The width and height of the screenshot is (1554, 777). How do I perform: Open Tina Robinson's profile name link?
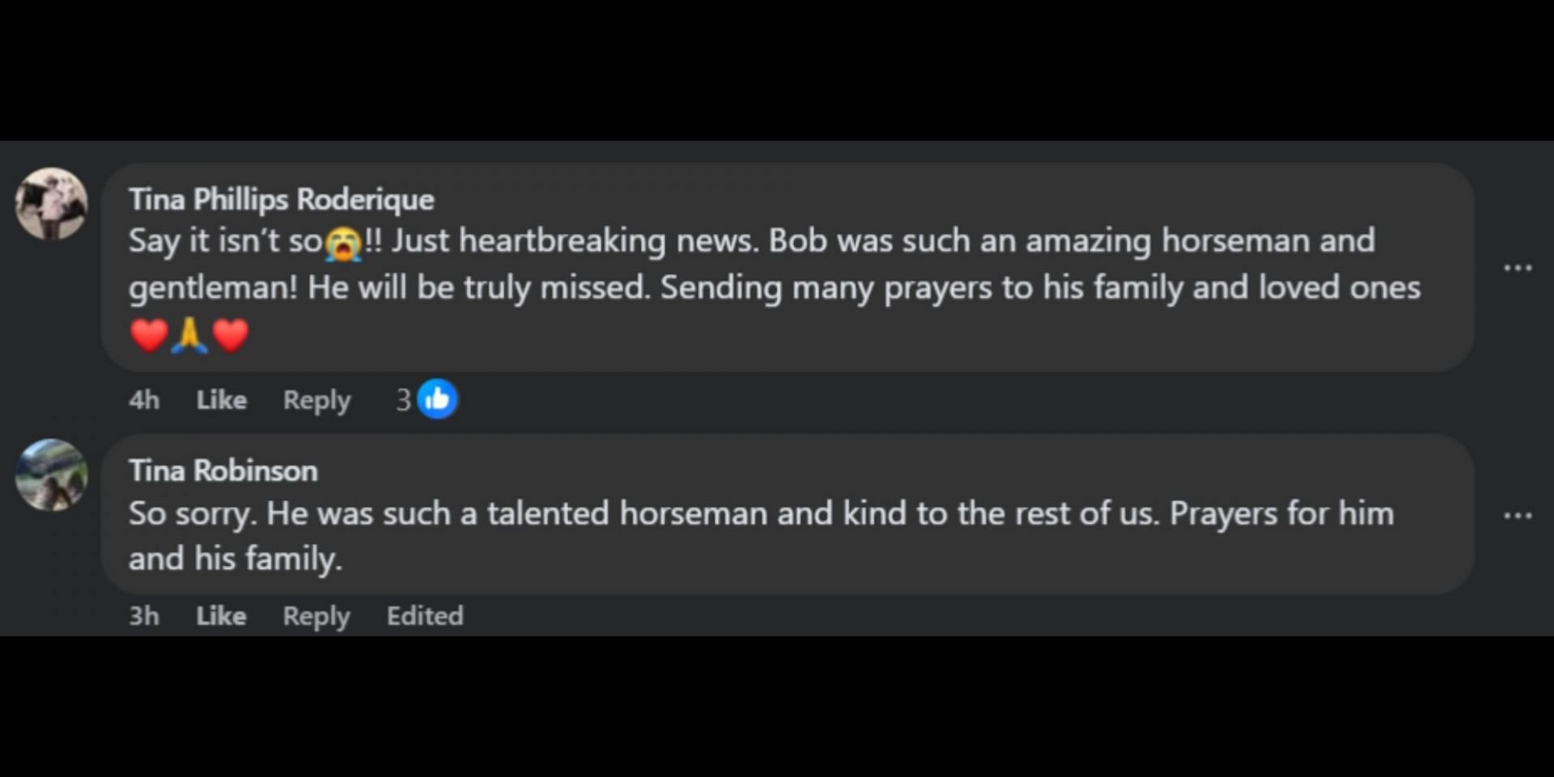(223, 471)
